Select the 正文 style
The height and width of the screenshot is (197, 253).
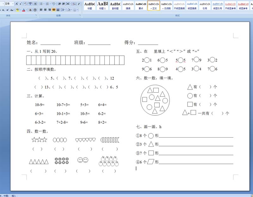click(154, 6)
